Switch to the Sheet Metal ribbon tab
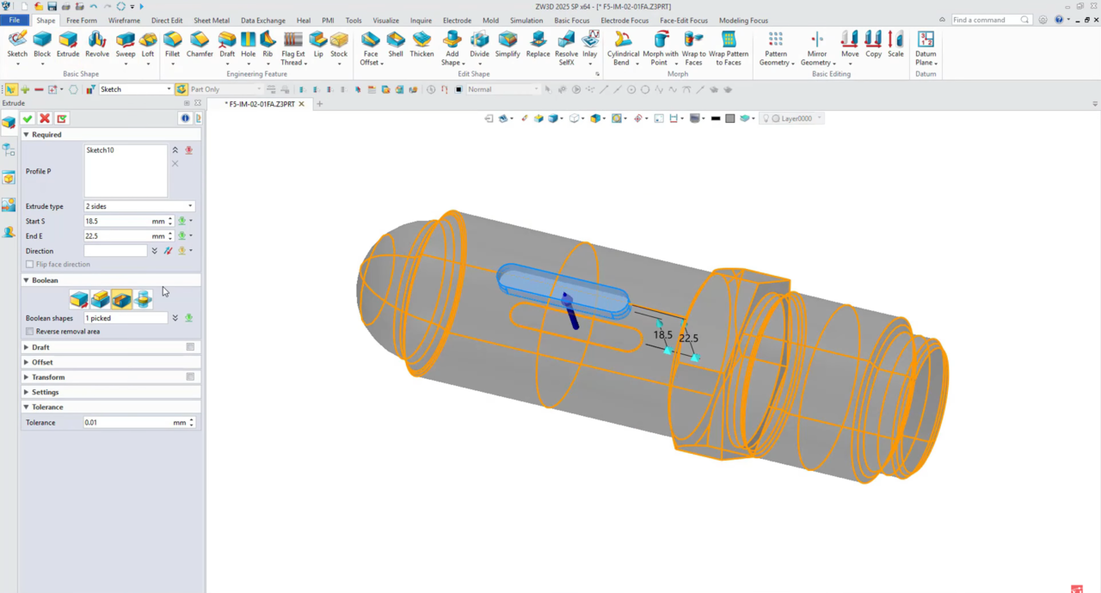 click(211, 21)
